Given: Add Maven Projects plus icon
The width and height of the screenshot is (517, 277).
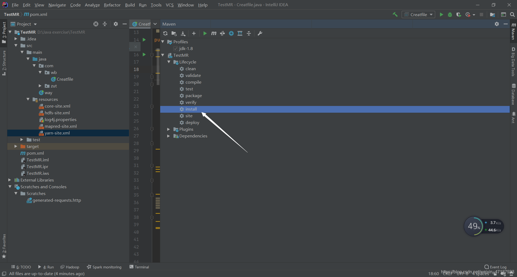Looking at the screenshot, I should tap(194, 33).
